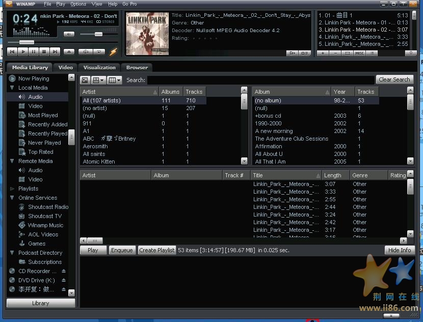
Task: Switch to the Visualization tab
Action: [99, 67]
